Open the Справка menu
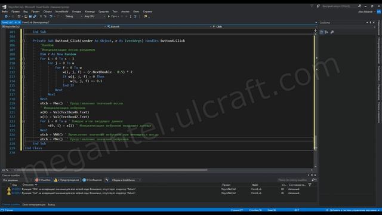 [147, 11]
